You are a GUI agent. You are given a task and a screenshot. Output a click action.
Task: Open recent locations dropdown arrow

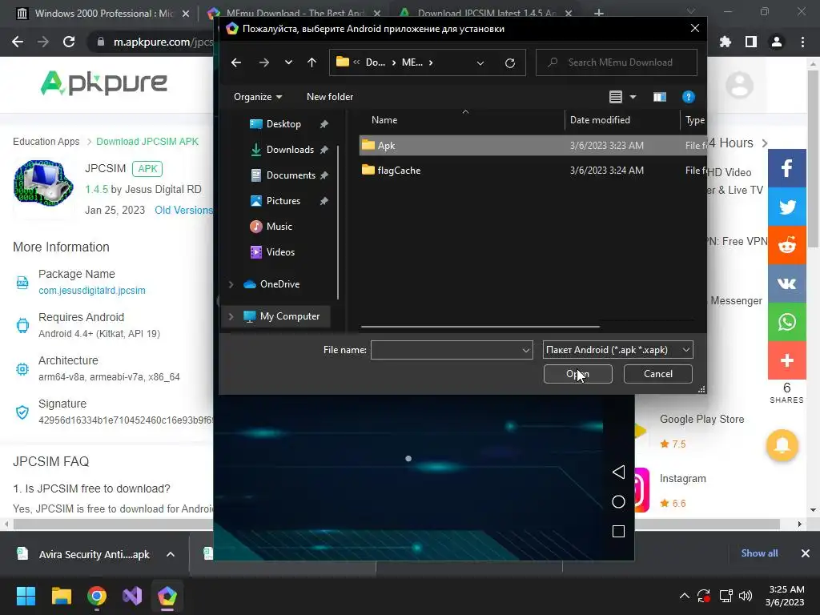288,62
